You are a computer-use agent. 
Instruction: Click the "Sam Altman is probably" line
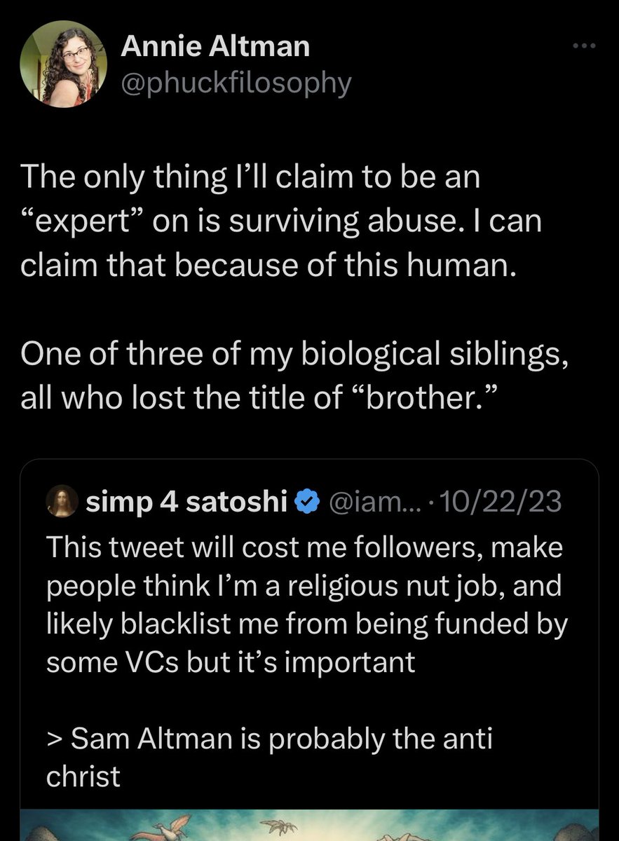point(268,740)
